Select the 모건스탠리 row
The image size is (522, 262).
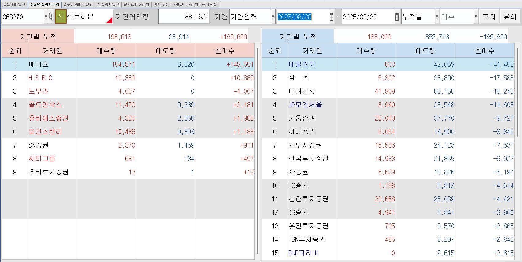[128, 132]
